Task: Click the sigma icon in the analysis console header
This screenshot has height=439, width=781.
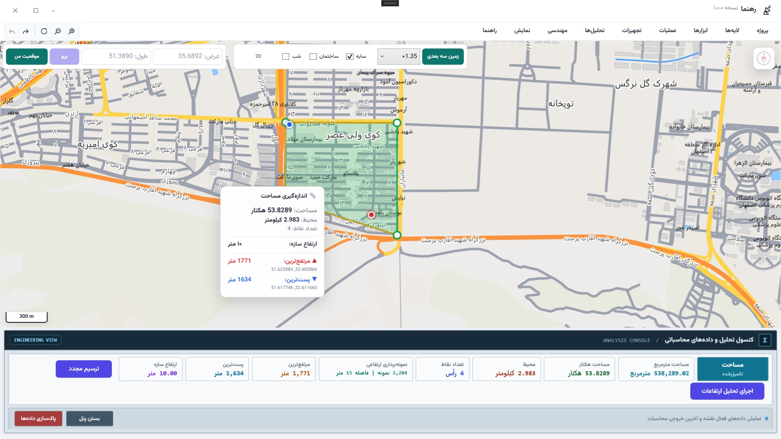Action: [x=765, y=340]
